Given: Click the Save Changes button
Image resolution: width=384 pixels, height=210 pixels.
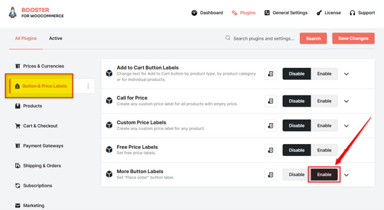Looking at the screenshot, I should pyautogui.click(x=353, y=38).
